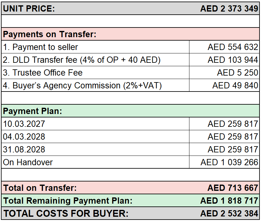This screenshot has height=223, width=262.
Task: Click the unit price value AED 2 373 349
Action: (229, 8)
